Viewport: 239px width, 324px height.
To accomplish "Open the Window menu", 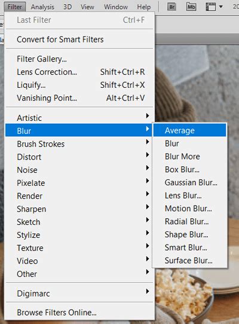I will point(116,7).
